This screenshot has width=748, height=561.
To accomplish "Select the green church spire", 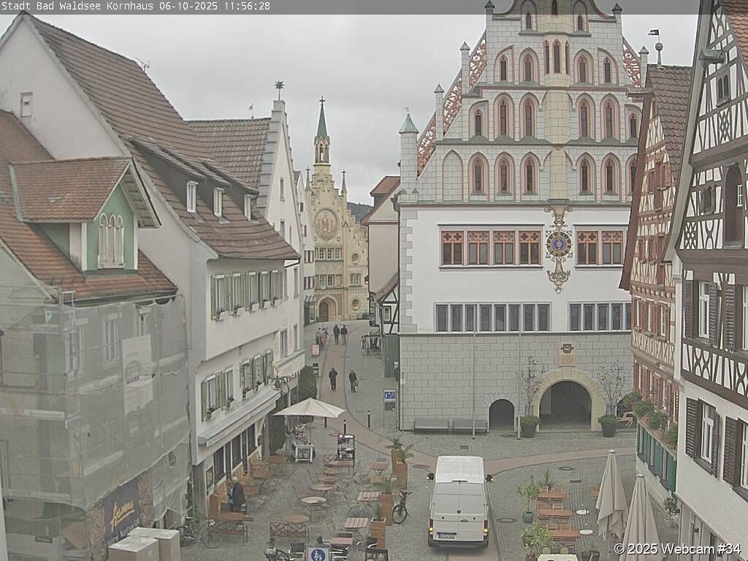I will tap(321, 123).
